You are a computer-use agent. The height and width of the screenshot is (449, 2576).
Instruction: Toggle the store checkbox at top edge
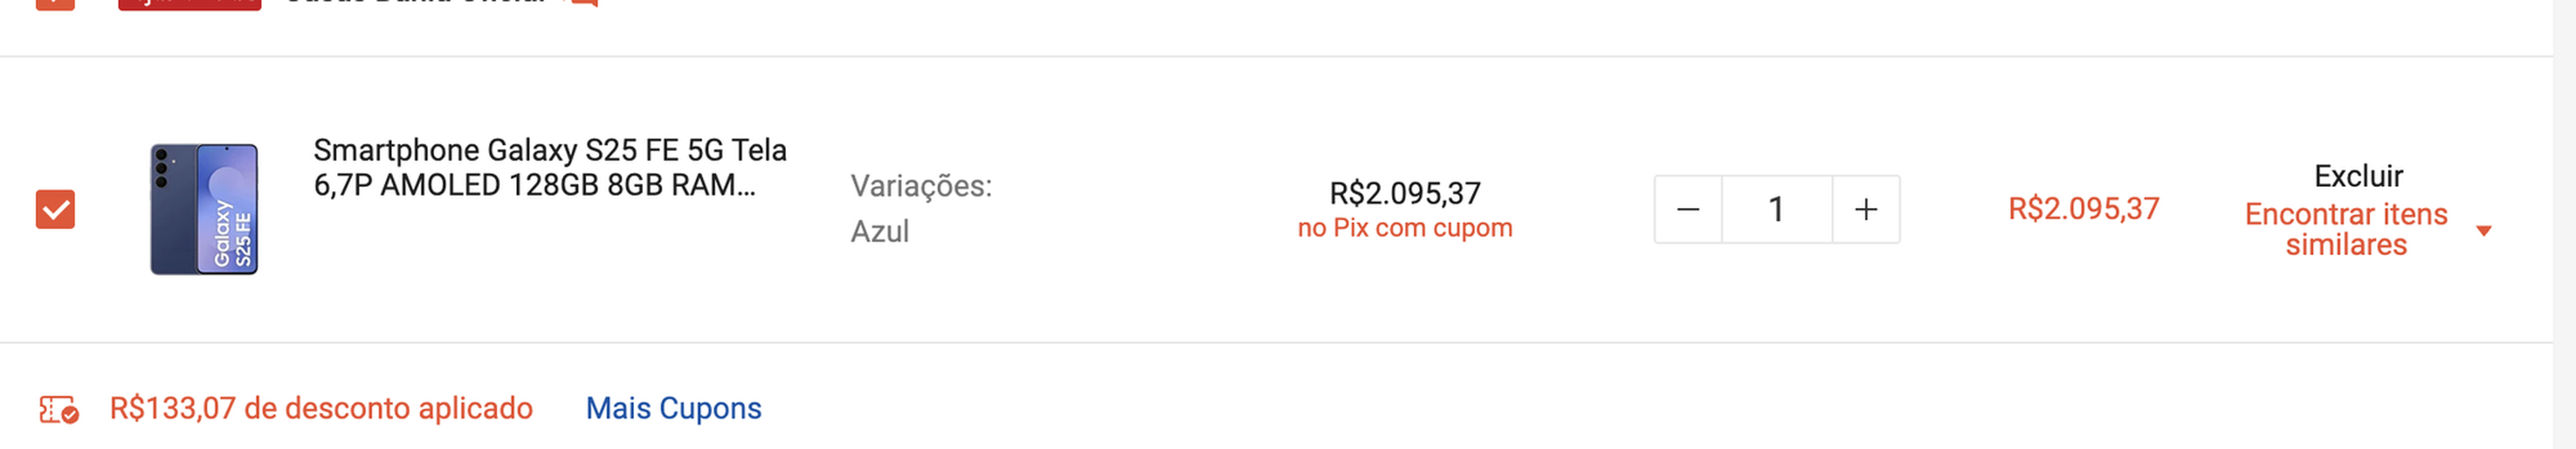pyautogui.click(x=55, y=4)
